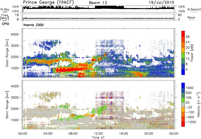The image size is (201, 139).
Task: Click the 'Prince George (fitACF)' title text
Action: coord(48,3)
